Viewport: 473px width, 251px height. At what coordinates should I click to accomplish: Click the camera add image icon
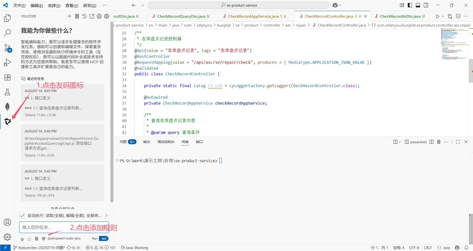(x=30, y=239)
